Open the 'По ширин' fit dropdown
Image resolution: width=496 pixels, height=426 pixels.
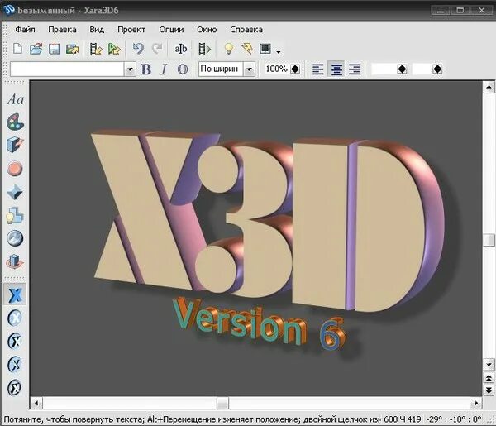point(249,69)
